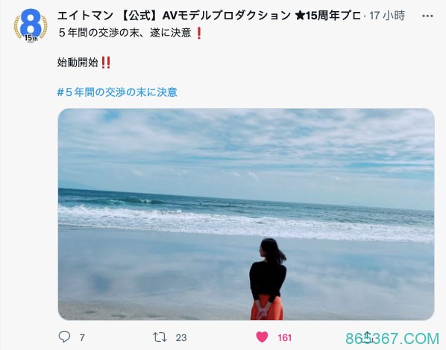
Task: Open the エイトマン account name link
Action: point(85,16)
